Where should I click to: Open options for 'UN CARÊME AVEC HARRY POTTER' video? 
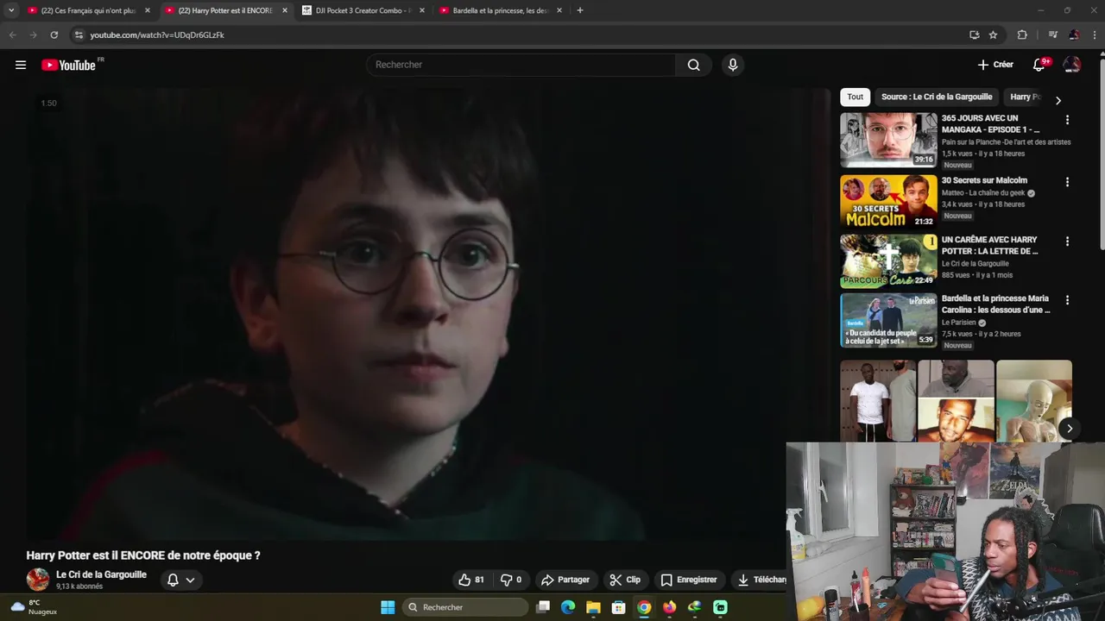1067,241
